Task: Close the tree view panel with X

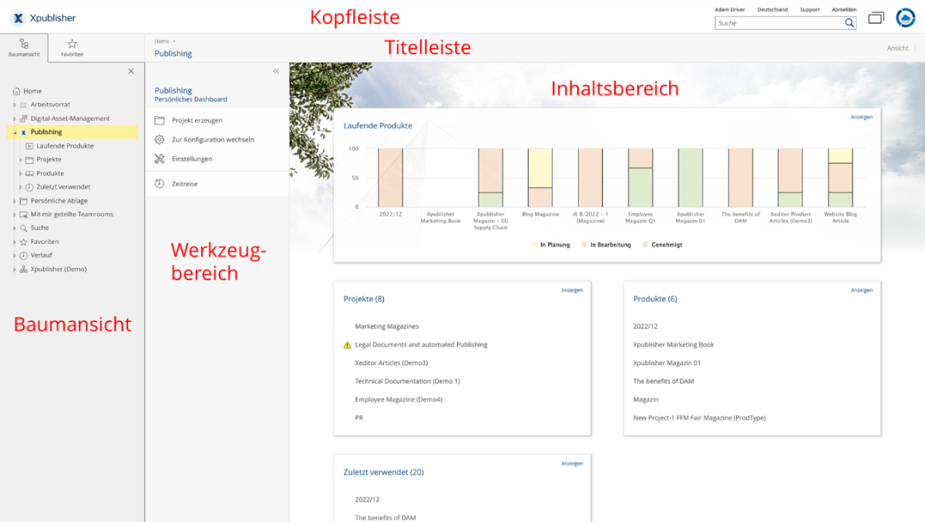Action: 131,71
